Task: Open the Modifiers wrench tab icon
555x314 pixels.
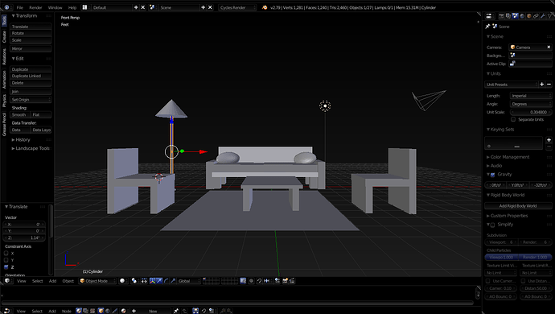Action: click(x=543, y=16)
